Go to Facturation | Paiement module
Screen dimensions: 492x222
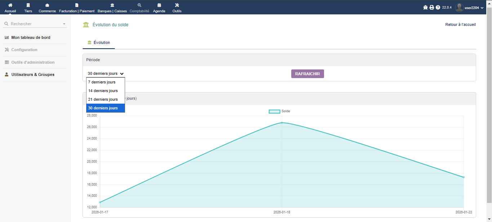click(x=77, y=5)
